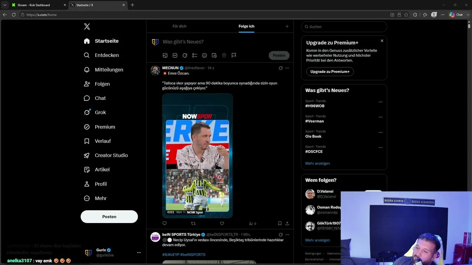
Task: Repost the MECNUN post
Action: coord(193,223)
